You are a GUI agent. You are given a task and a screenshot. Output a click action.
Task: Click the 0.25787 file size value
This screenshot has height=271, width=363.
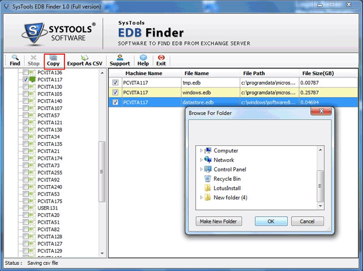coord(309,93)
